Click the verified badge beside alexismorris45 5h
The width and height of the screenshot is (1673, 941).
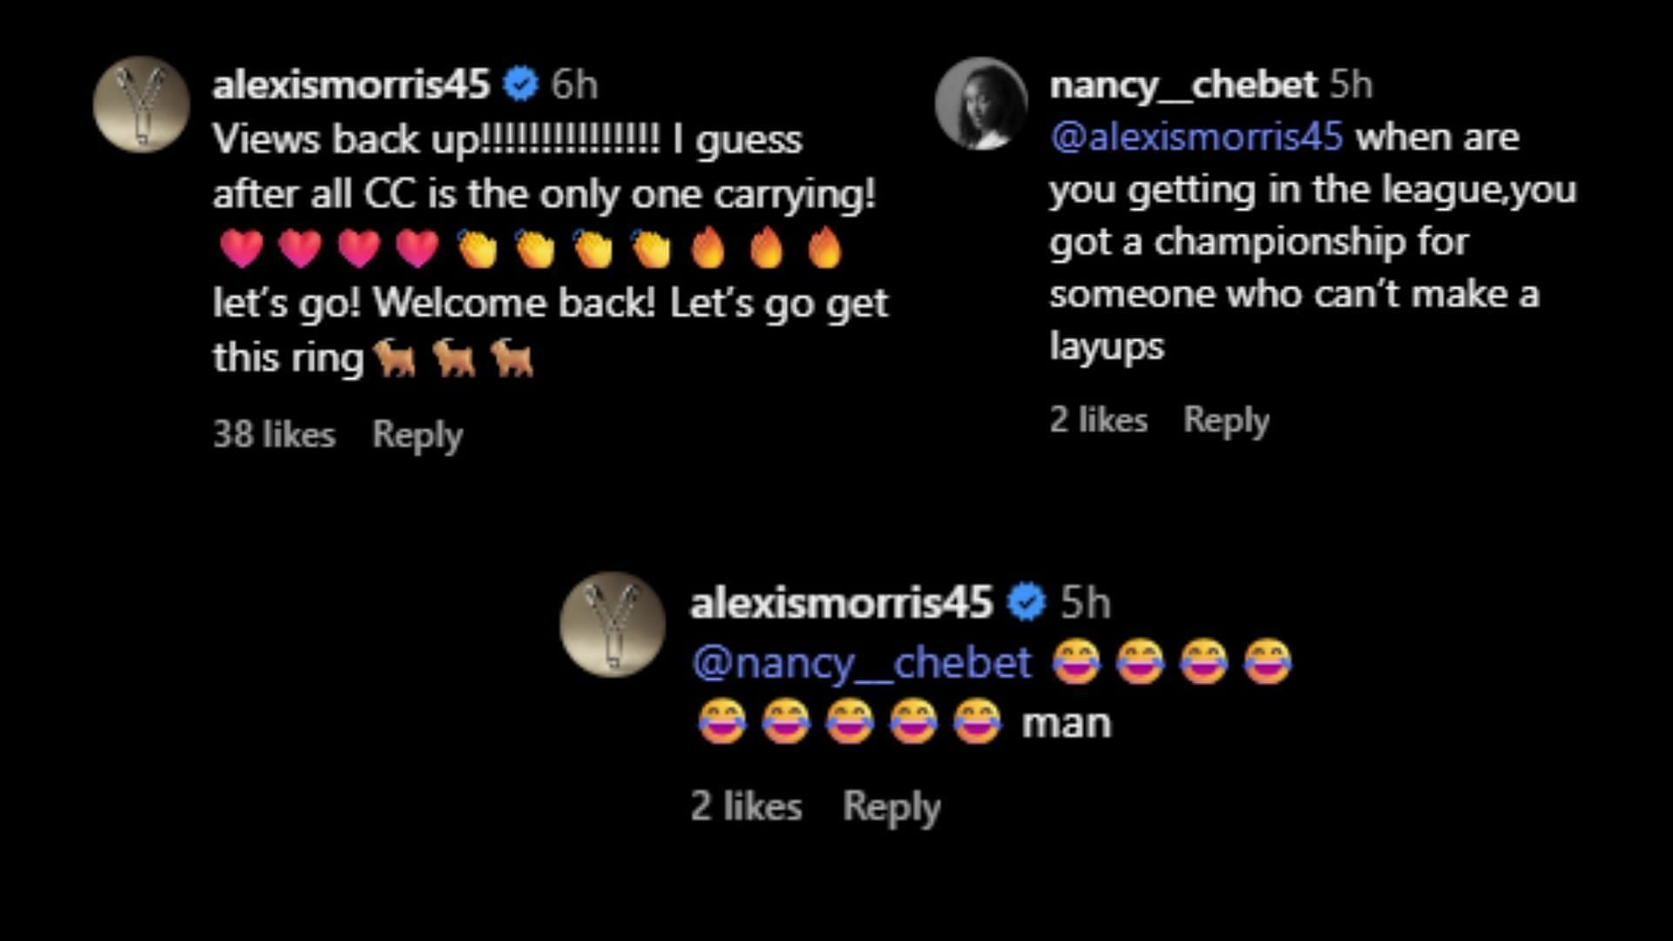[1026, 602]
